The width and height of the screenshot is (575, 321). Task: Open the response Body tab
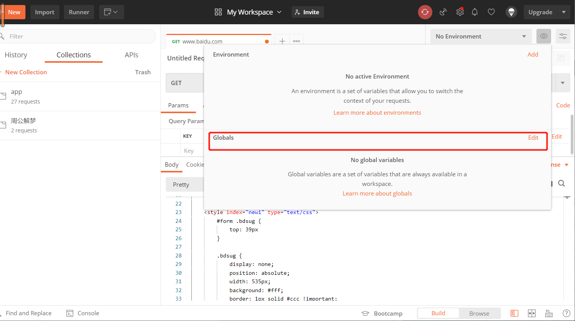[172, 164]
